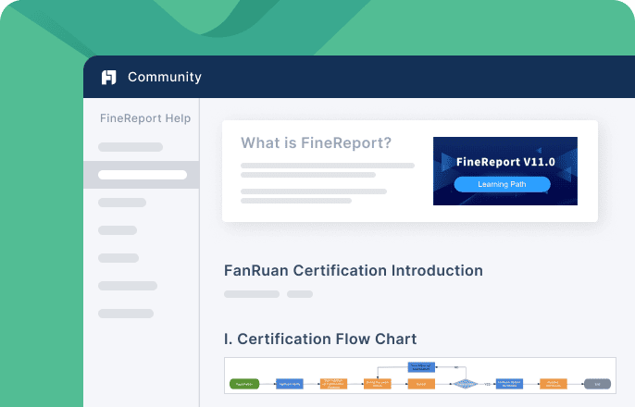Click the What is FineReport? heading
The width and height of the screenshot is (635, 407).
(x=316, y=143)
